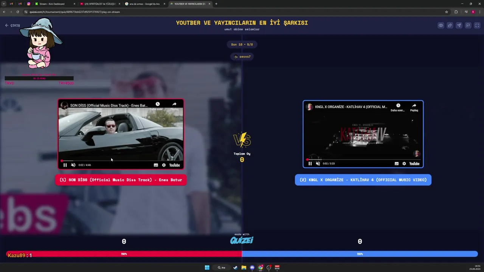Image resolution: width=484 pixels, height=272 pixels.
Task: Switch to SPİRİTÜALİST YouTube tab
Action: pyautogui.click(x=100, y=4)
